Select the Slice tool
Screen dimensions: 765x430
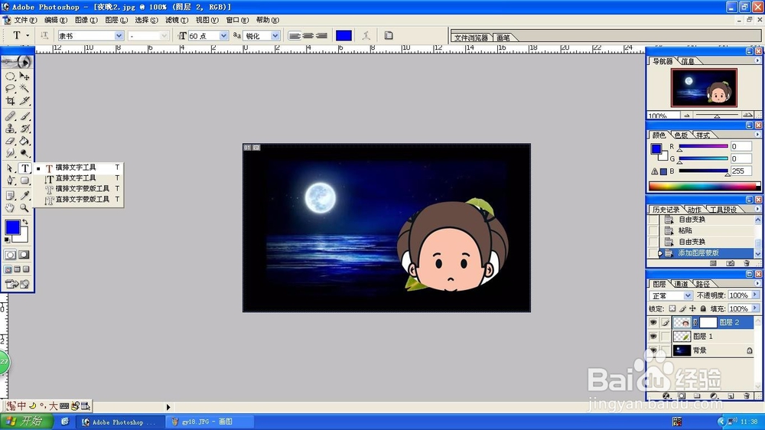pos(24,100)
